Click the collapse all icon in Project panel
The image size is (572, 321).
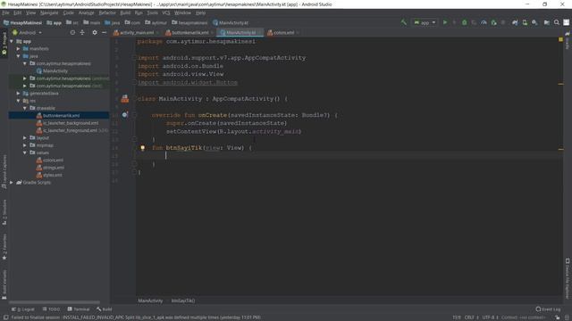pyautogui.click(x=82, y=33)
